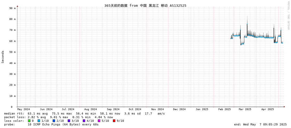Click the magenta 5/10 loss color swatch
Image resolution: width=291 pixels, height=128 pixels.
pyautogui.click(x=99, y=121)
